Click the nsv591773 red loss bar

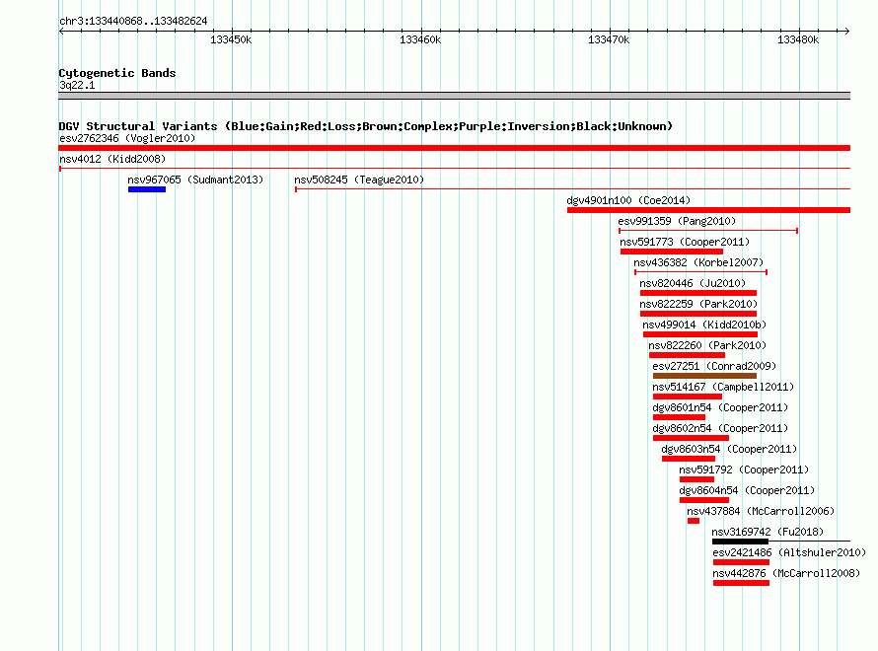672,252
